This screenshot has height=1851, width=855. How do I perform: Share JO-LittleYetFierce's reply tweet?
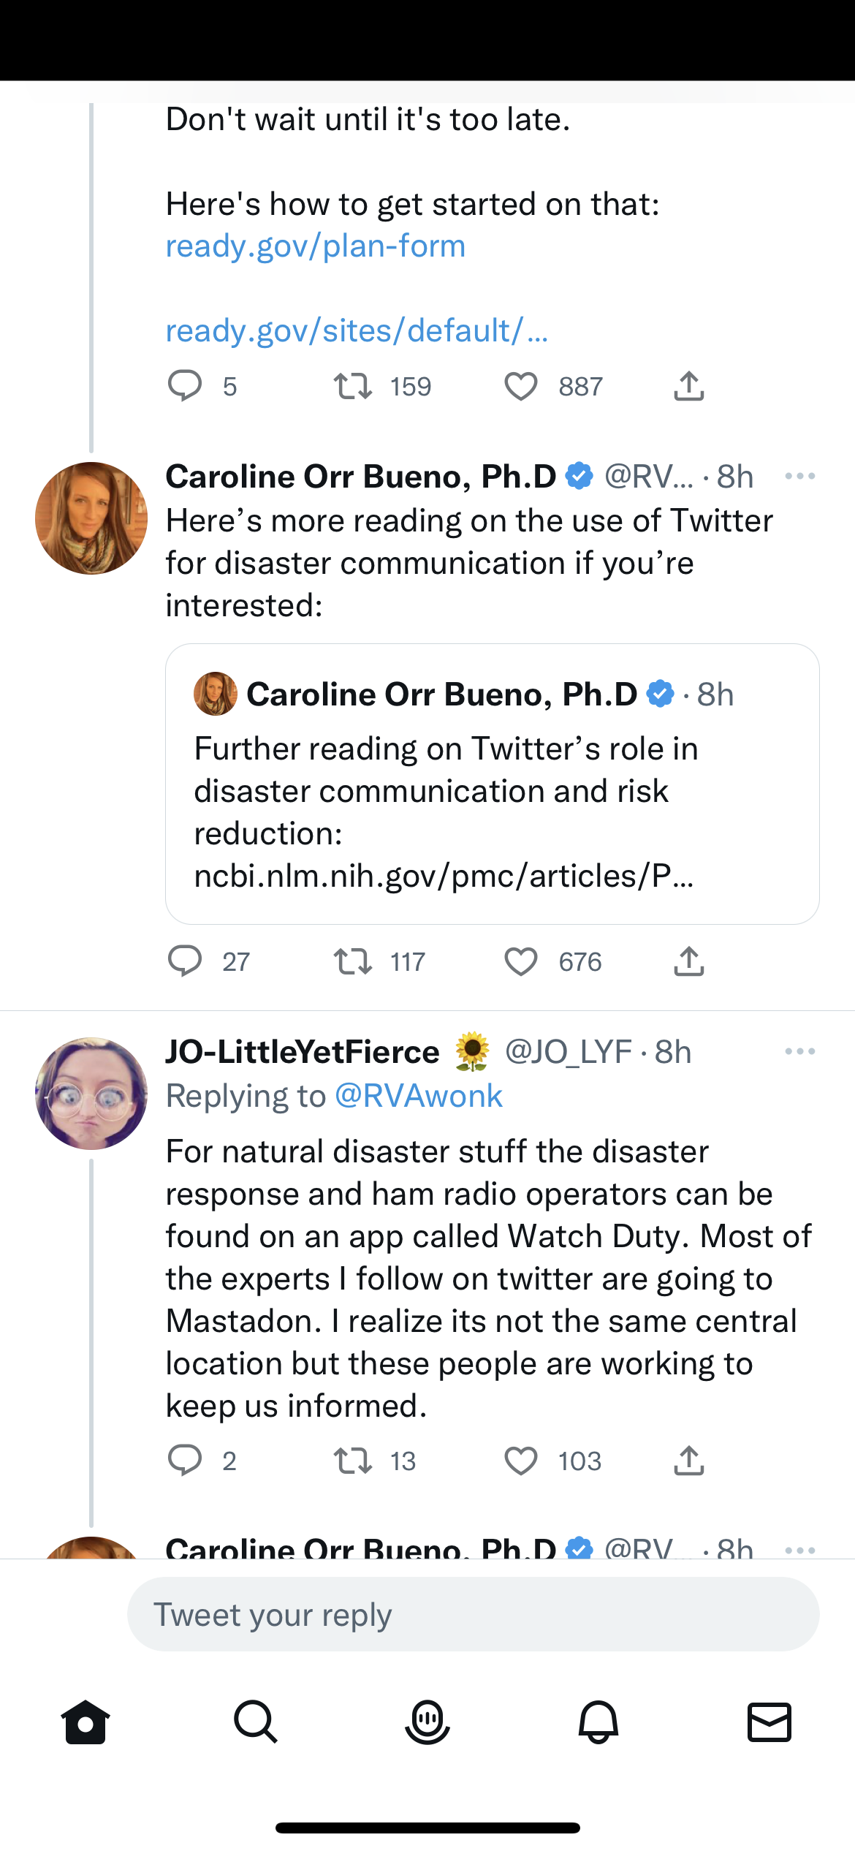[688, 1461]
